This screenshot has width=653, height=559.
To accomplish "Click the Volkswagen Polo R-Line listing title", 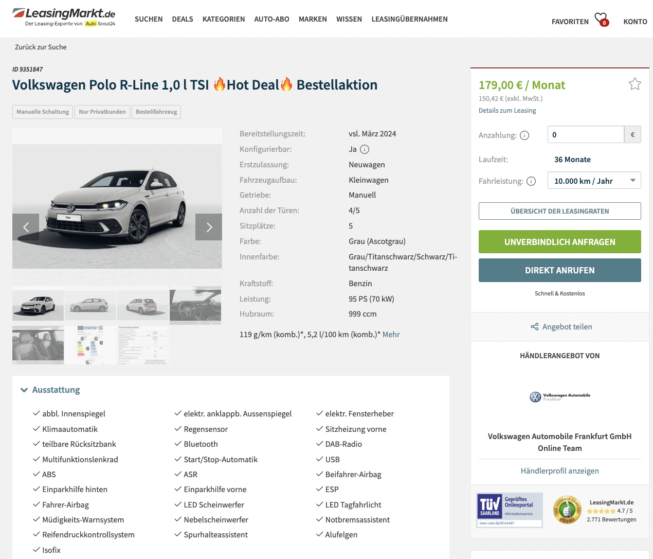I will 195,85.
